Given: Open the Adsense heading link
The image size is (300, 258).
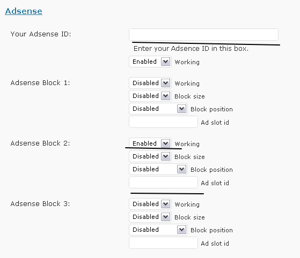Looking at the screenshot, I should (x=24, y=11).
